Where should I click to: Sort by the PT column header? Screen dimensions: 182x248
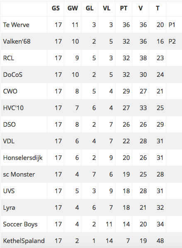click(124, 8)
